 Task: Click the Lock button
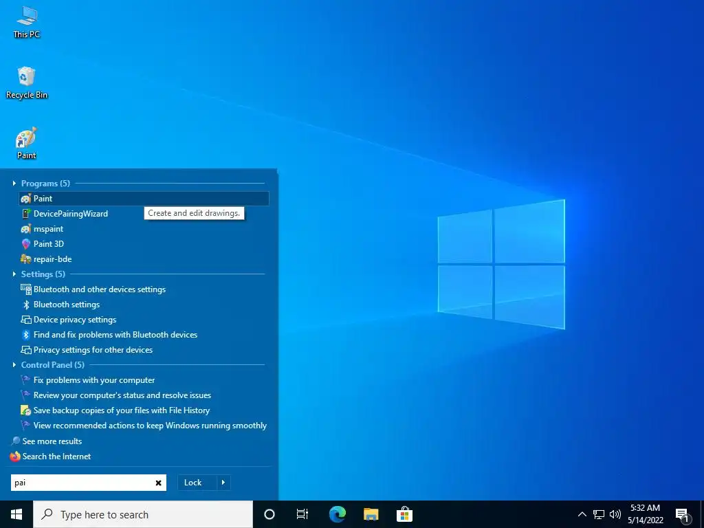click(x=197, y=483)
